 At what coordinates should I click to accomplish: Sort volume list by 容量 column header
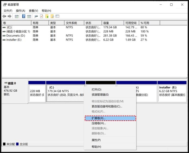coord(106,23)
